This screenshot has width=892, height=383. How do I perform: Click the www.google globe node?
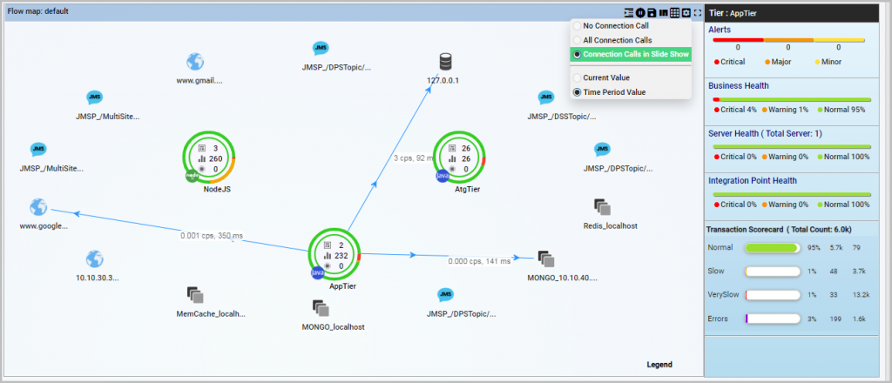pyautogui.click(x=38, y=207)
